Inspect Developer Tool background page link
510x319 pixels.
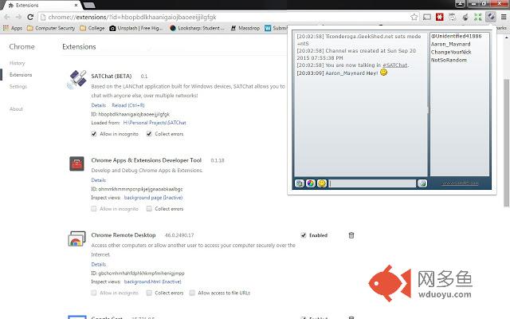153,198
